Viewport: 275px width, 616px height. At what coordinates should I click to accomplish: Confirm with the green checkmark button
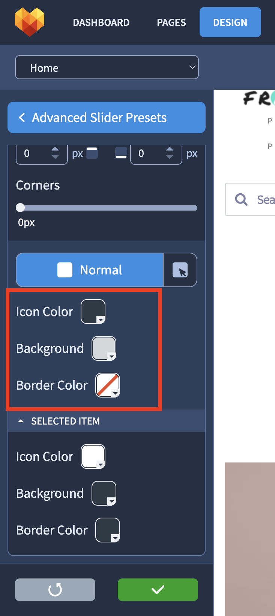click(x=158, y=589)
